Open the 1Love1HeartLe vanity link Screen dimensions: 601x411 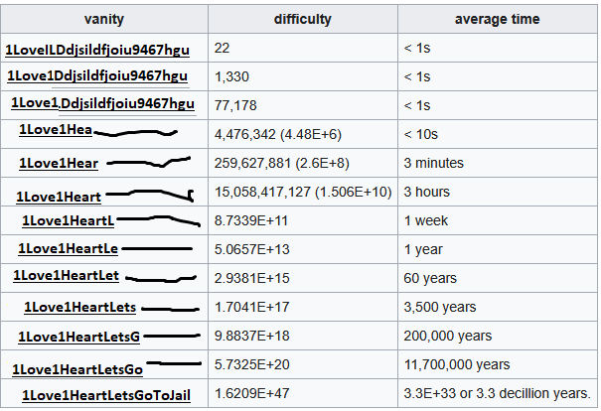point(68,249)
